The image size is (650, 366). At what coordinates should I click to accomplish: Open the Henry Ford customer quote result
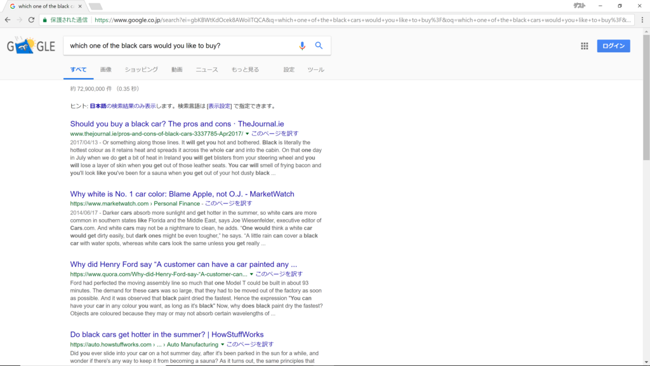click(x=183, y=264)
